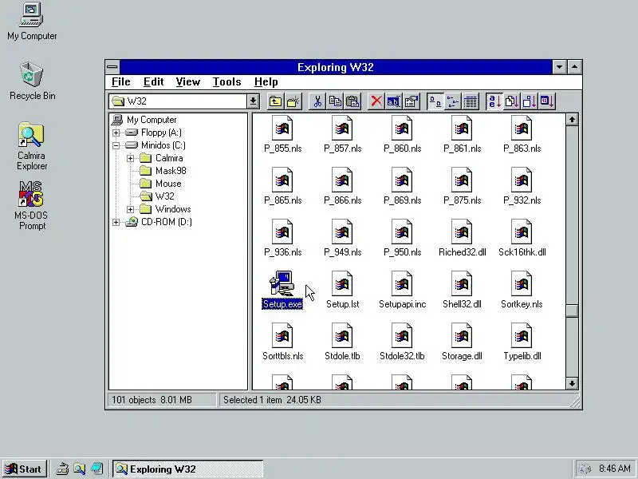Image resolution: width=638 pixels, height=479 pixels.
Task: Select the Storage.dll file
Action: 462,342
